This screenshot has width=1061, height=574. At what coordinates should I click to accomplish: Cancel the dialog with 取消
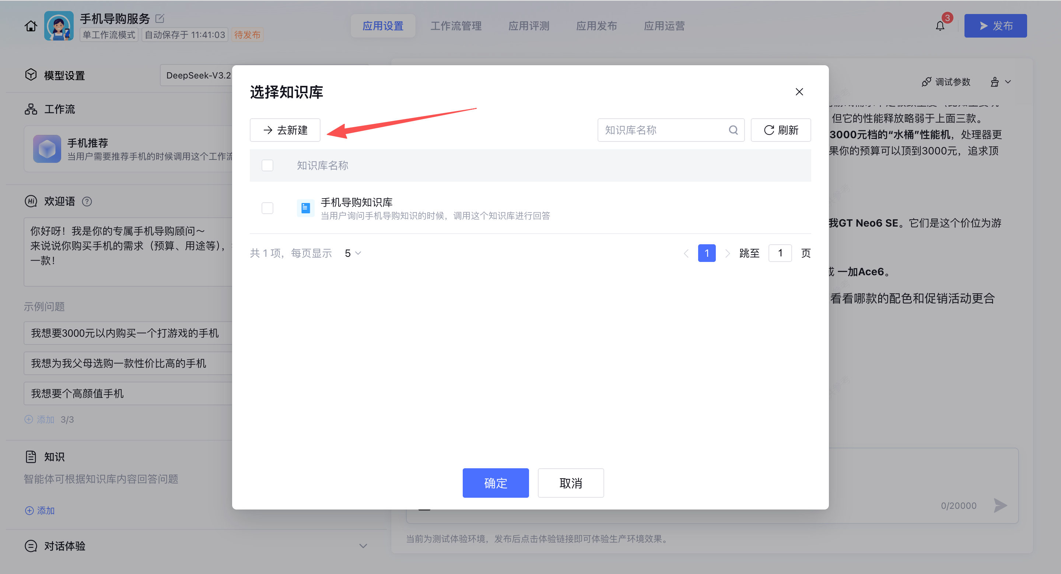[570, 483]
